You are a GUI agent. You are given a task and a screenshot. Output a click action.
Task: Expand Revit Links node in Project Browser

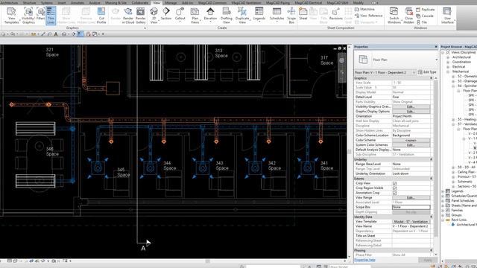pos(443,220)
